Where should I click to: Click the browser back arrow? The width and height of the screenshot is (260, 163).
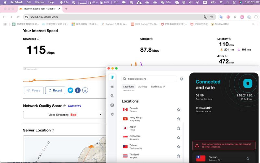tap(4, 17)
